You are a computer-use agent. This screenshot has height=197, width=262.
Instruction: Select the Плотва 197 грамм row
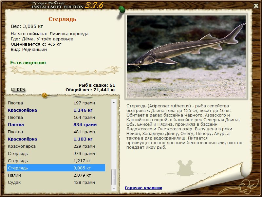56,103
